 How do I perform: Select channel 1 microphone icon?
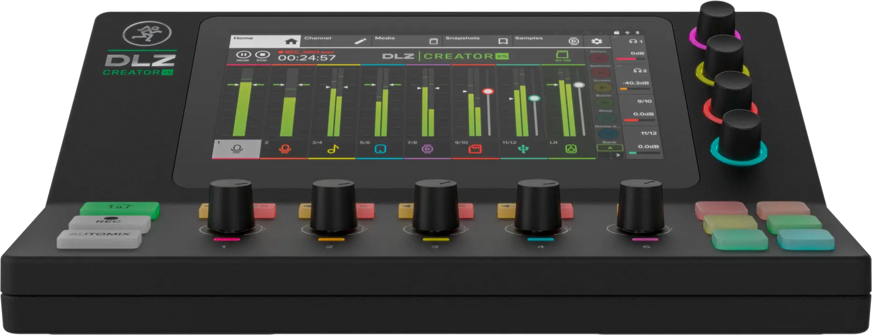(236, 149)
